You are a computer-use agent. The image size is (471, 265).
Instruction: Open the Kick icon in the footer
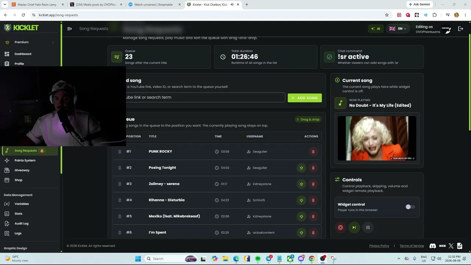443,246
